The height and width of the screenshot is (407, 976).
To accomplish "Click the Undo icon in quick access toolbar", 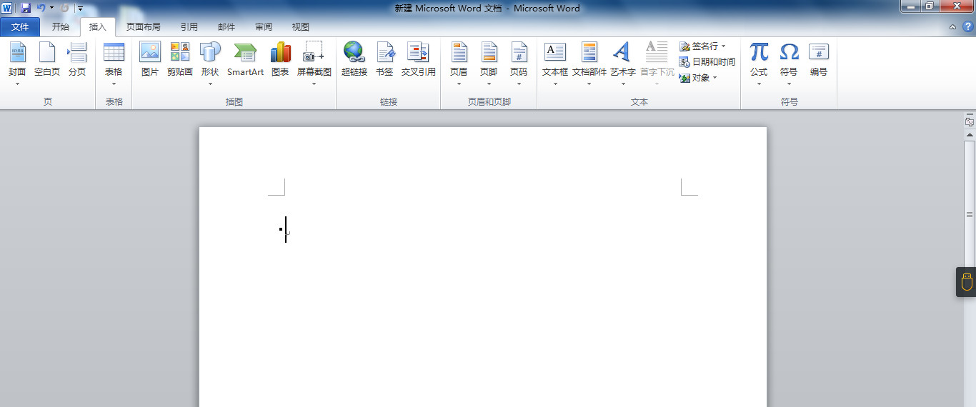I will click(x=41, y=8).
